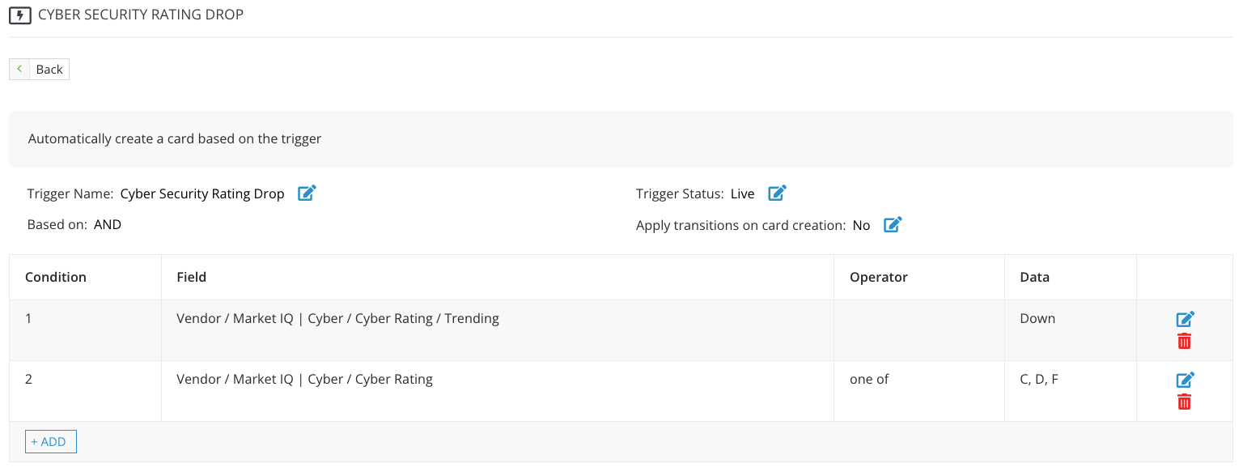Click the lightning bolt trigger icon in header

(x=22, y=15)
